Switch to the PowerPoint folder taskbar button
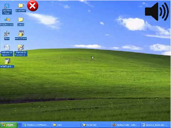171x128 pixels. [x=96, y=125]
